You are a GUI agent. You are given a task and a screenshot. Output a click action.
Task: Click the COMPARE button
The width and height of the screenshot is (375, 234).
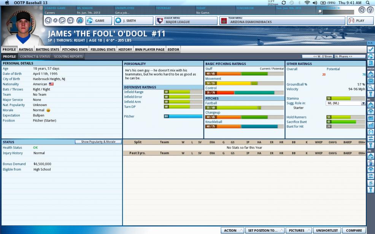[x=354, y=230]
